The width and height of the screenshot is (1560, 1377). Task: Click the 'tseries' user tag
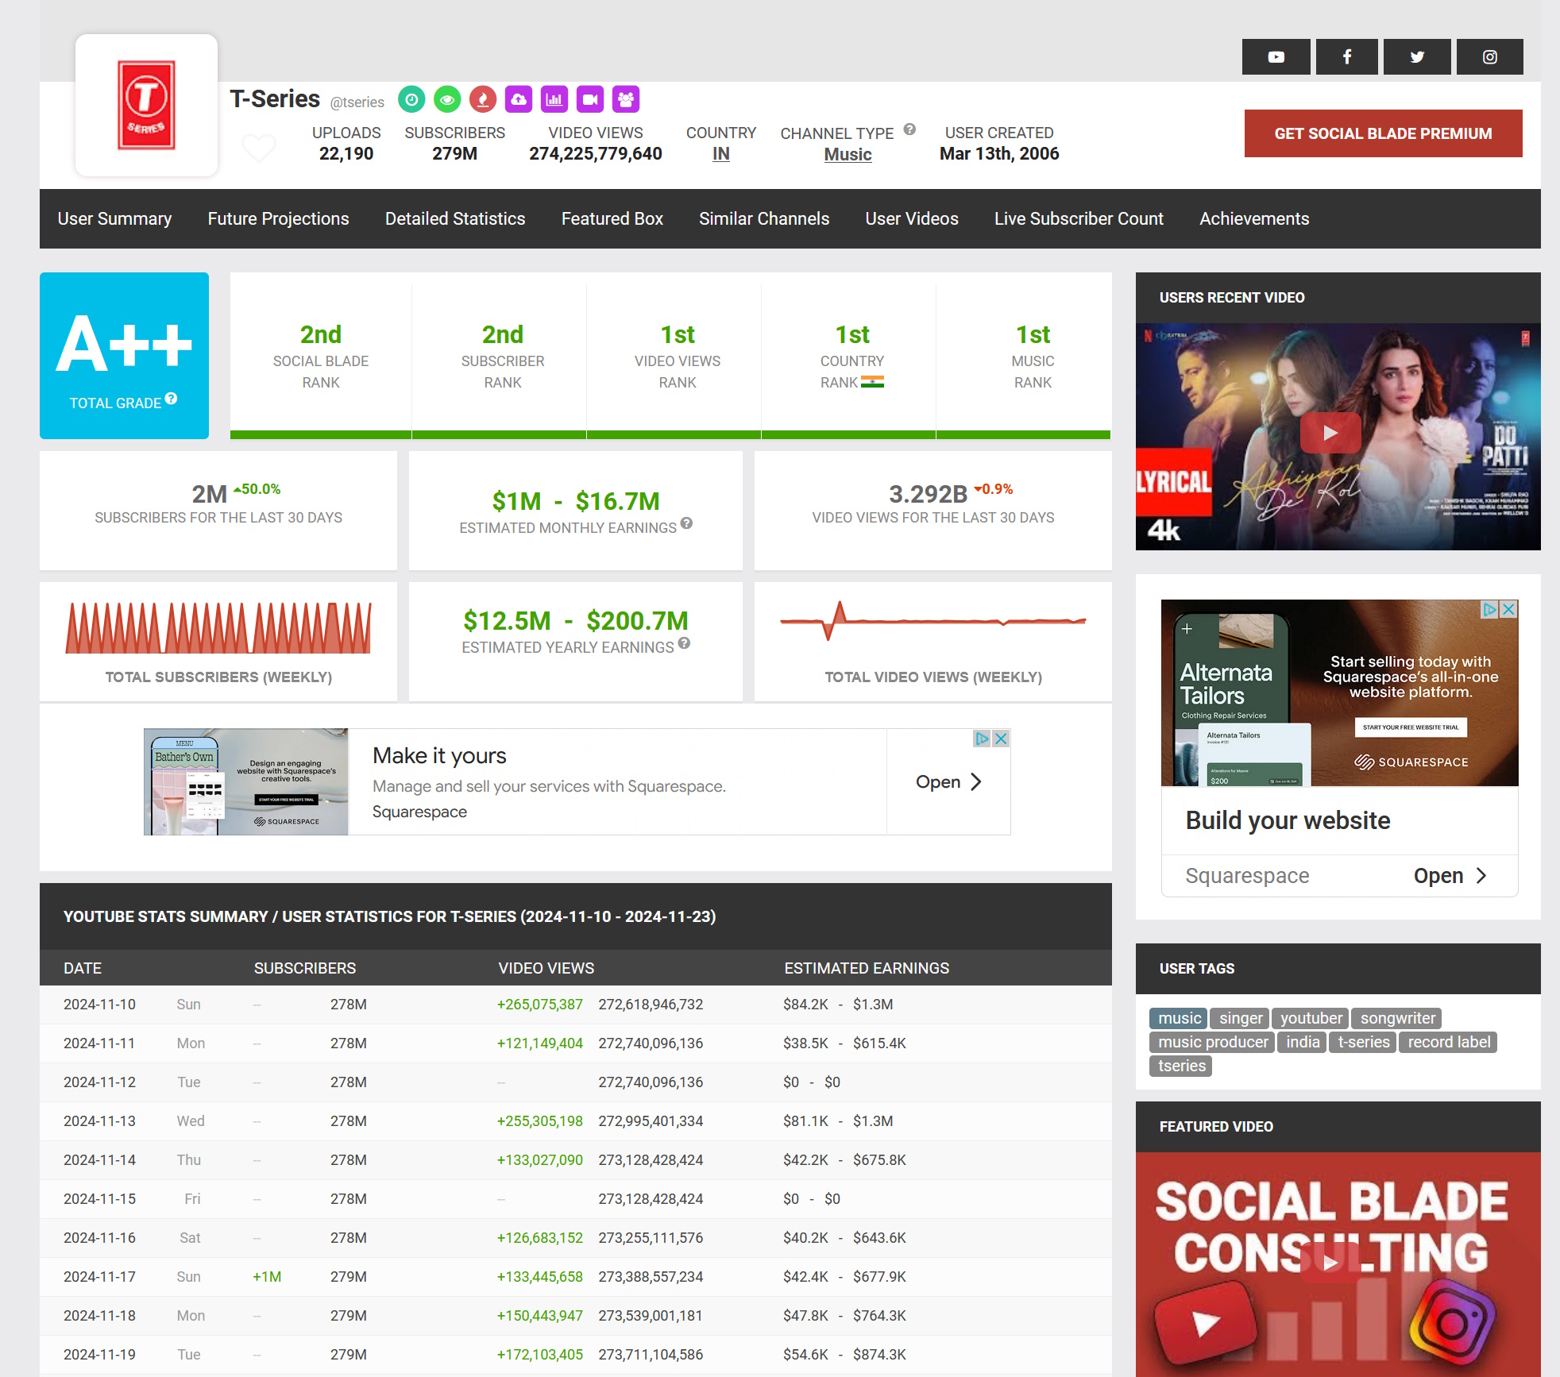pyautogui.click(x=1181, y=1066)
